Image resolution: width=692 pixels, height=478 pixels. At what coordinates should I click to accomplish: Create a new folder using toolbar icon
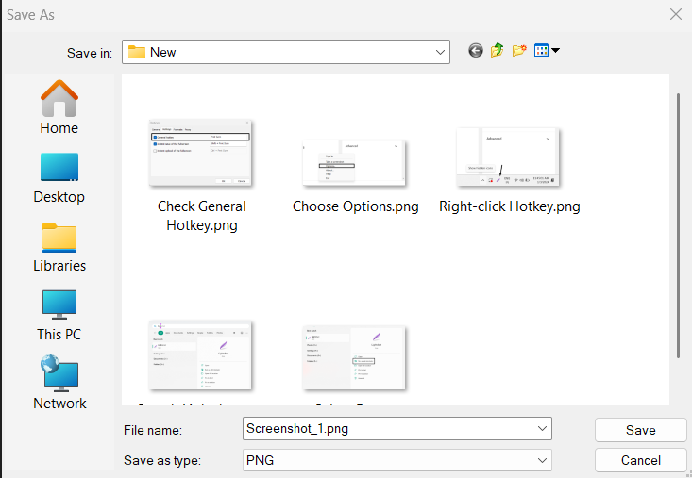tap(519, 51)
